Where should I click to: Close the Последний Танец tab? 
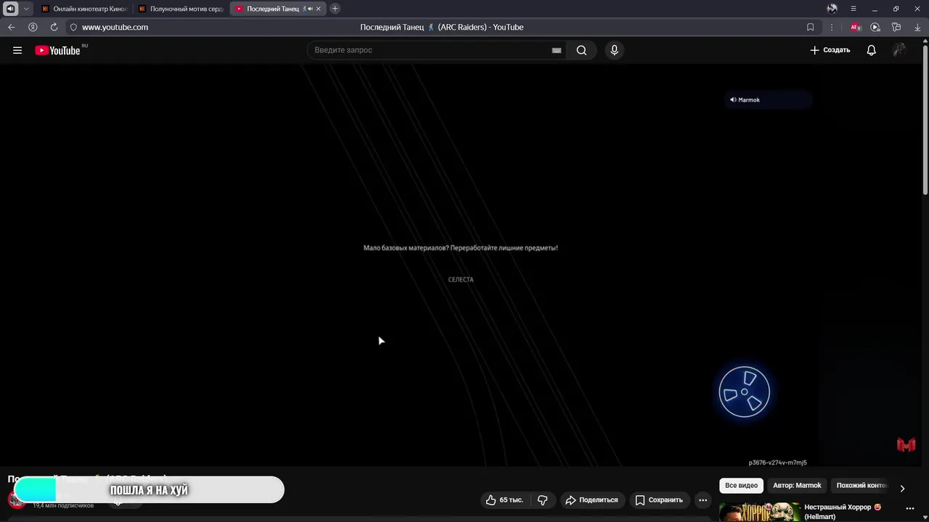click(x=319, y=9)
